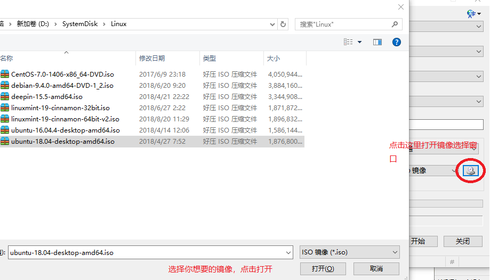Click the ubuntu-18.04 iso file icon

[5, 141]
